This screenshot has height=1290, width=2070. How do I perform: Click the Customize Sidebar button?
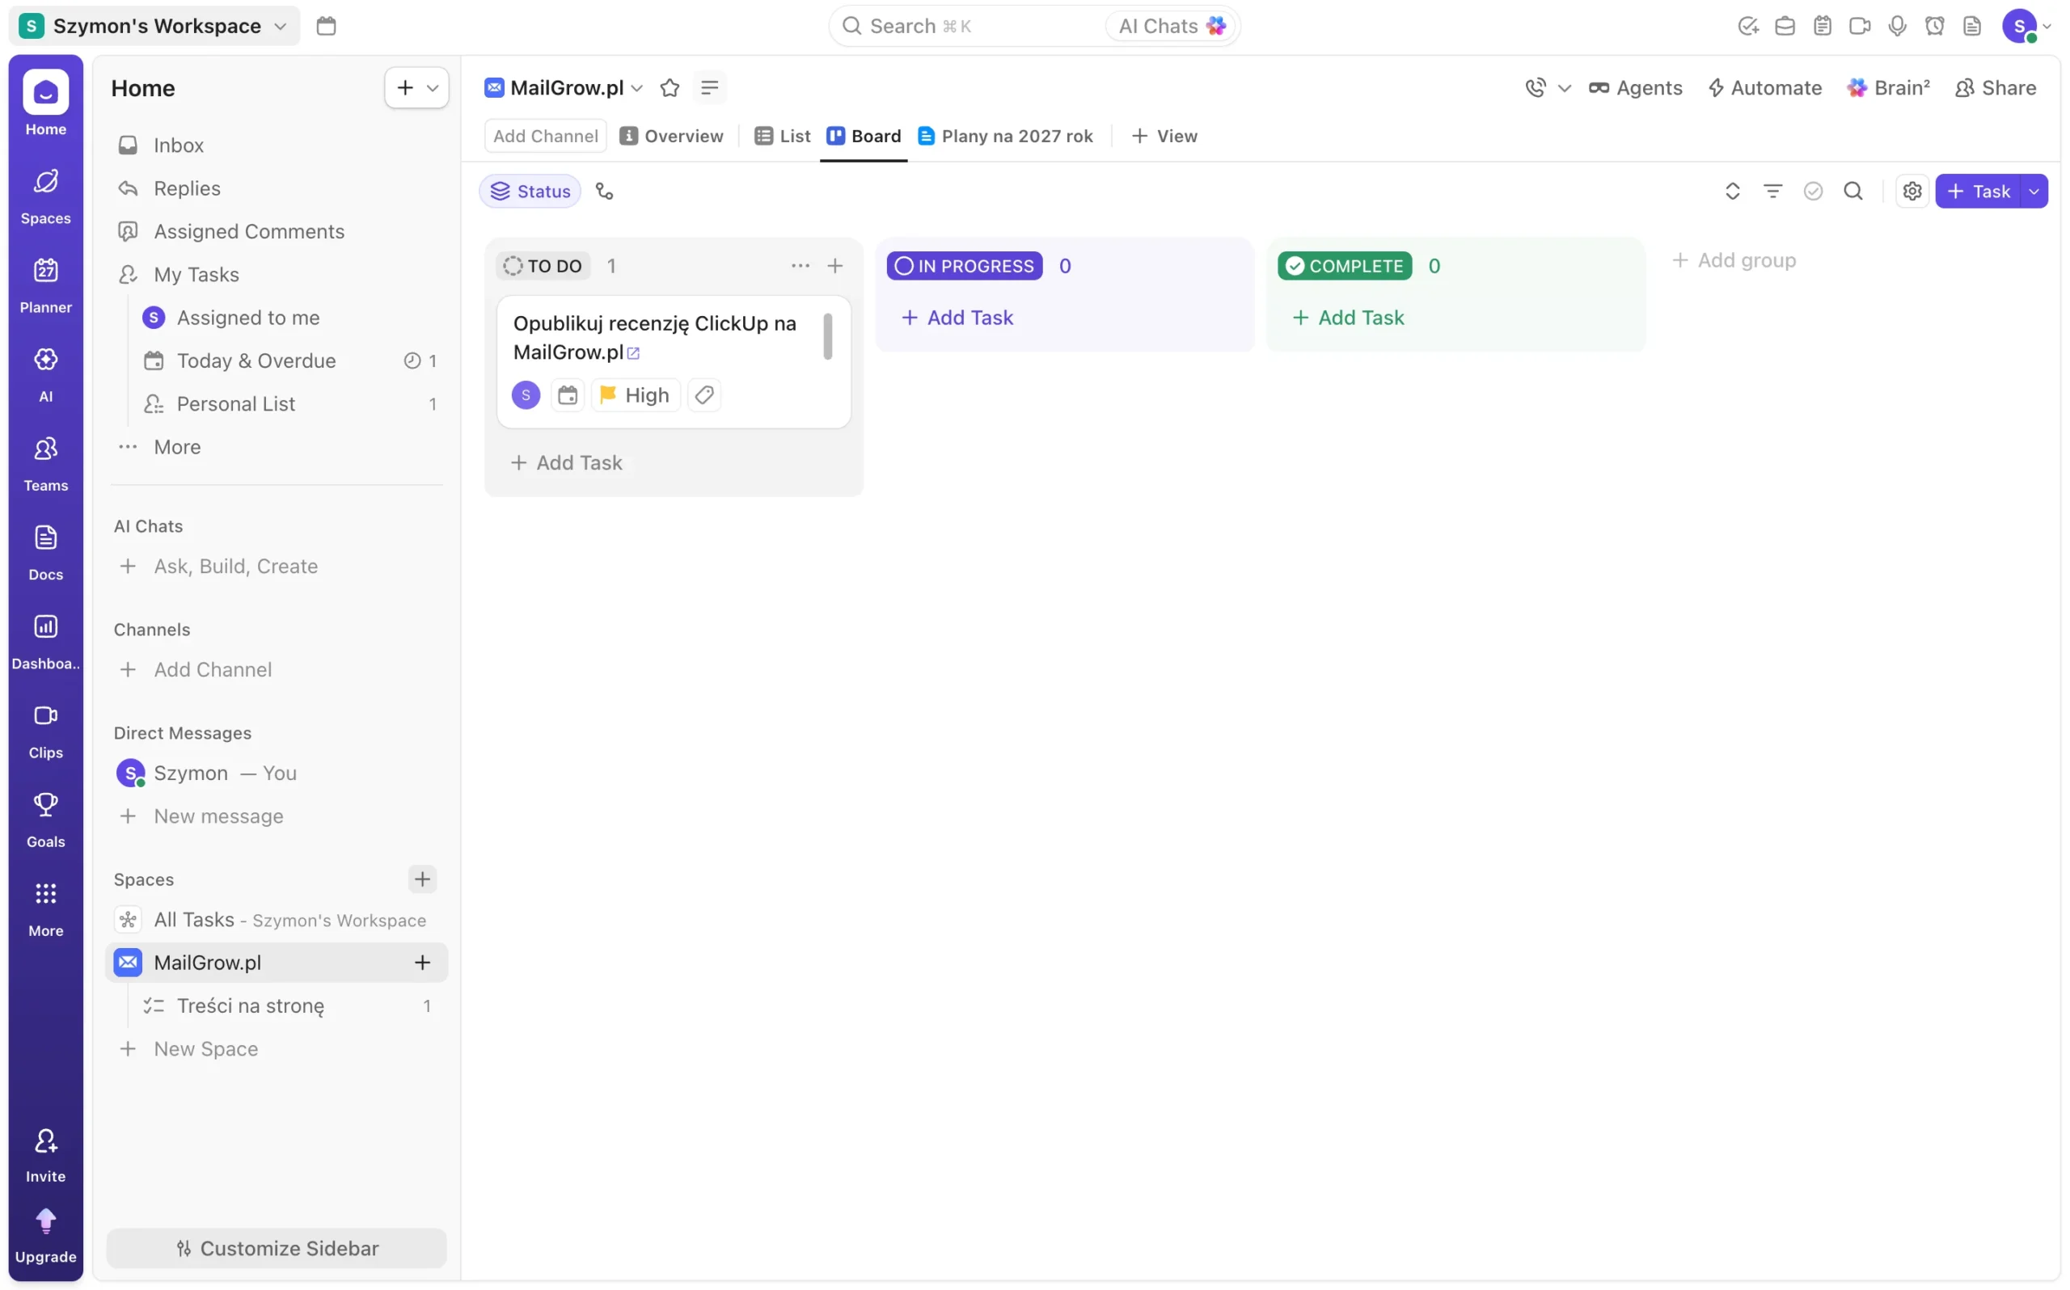click(277, 1248)
